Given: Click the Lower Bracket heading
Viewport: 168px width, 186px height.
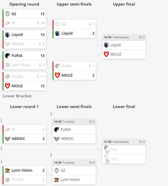Looking at the screenshot, I should (x=17, y=96).
